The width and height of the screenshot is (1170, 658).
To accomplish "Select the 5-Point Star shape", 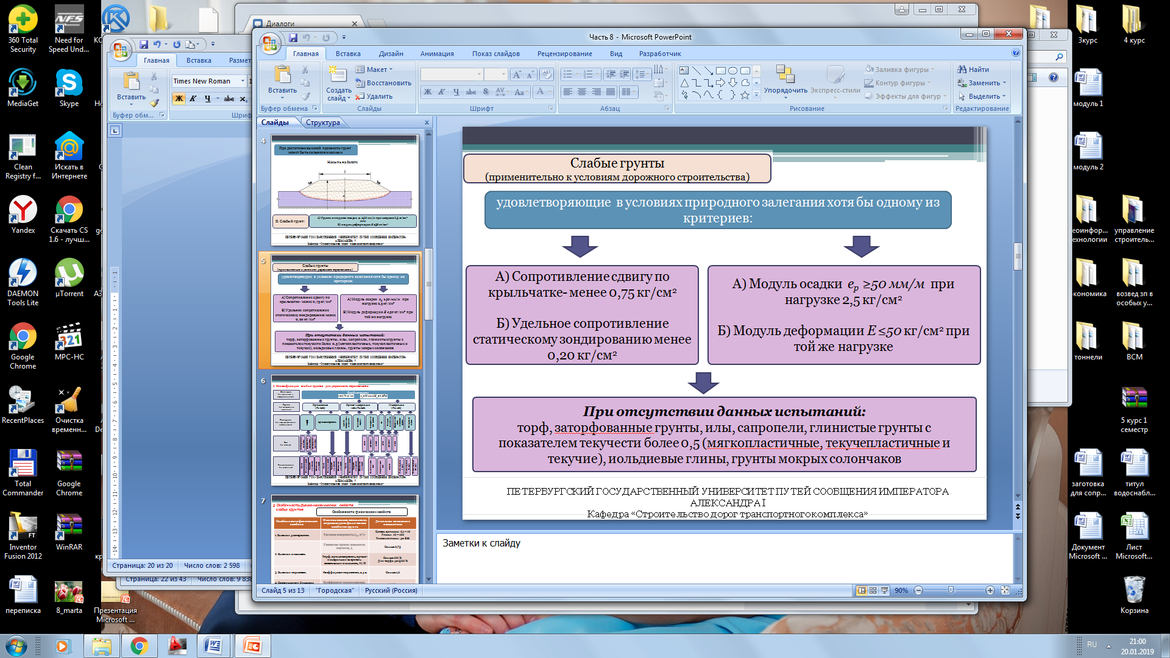I will pyautogui.click(x=745, y=95).
